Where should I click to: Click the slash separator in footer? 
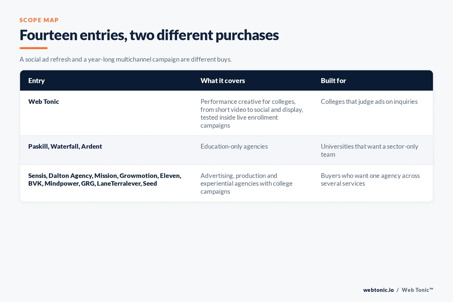pos(398,290)
